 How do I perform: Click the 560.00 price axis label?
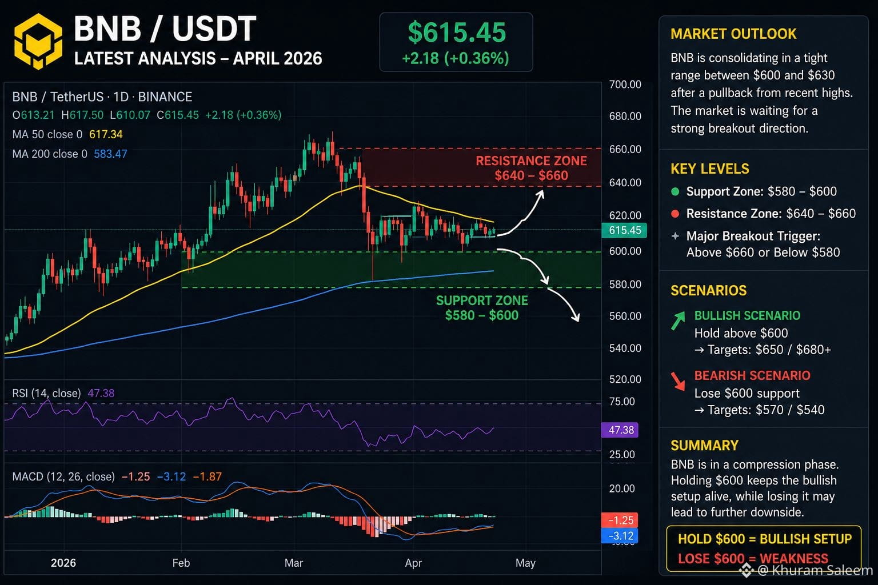coord(625,316)
